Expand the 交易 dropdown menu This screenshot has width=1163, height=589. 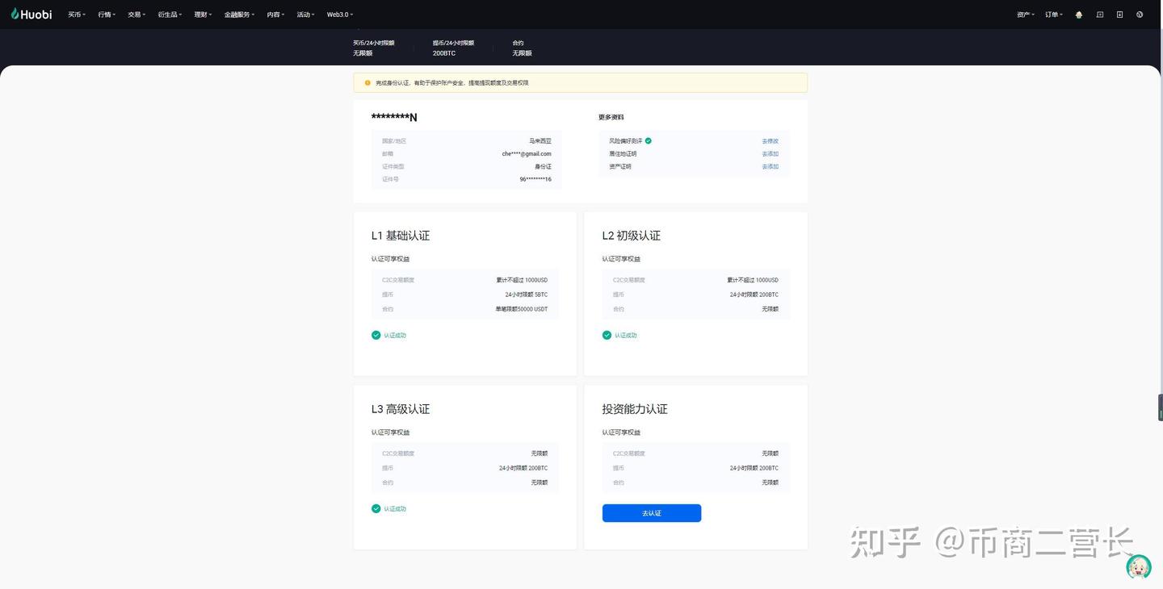[136, 15]
